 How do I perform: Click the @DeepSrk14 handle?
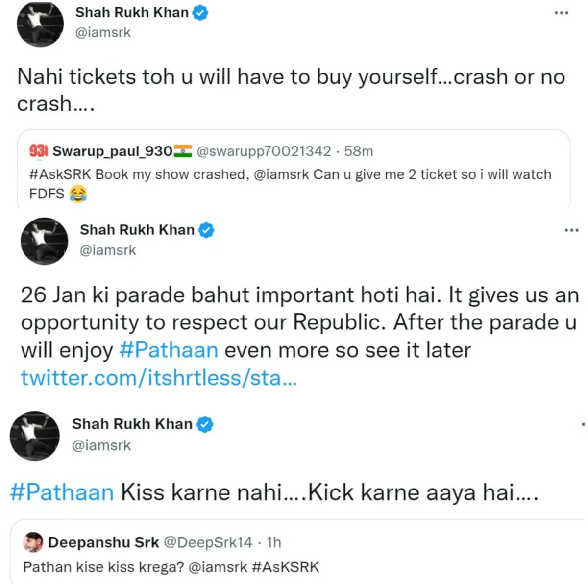(x=208, y=542)
